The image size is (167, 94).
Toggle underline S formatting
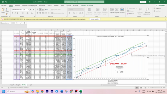(18, 13)
